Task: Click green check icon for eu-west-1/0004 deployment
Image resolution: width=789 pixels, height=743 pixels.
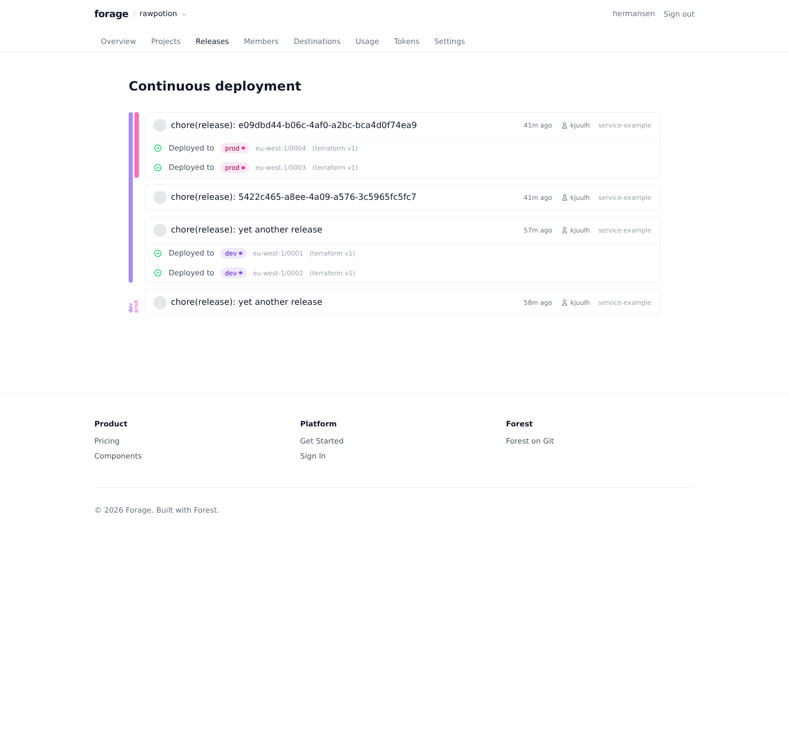Action: pos(158,148)
